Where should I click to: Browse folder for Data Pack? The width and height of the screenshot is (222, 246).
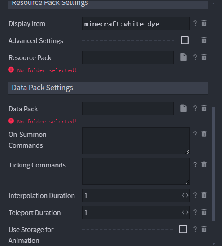coord(183,108)
